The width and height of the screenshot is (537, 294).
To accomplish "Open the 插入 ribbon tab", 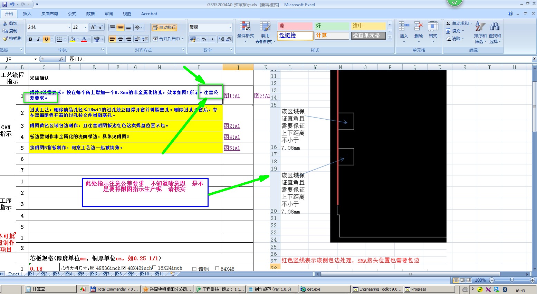I will click(27, 14).
